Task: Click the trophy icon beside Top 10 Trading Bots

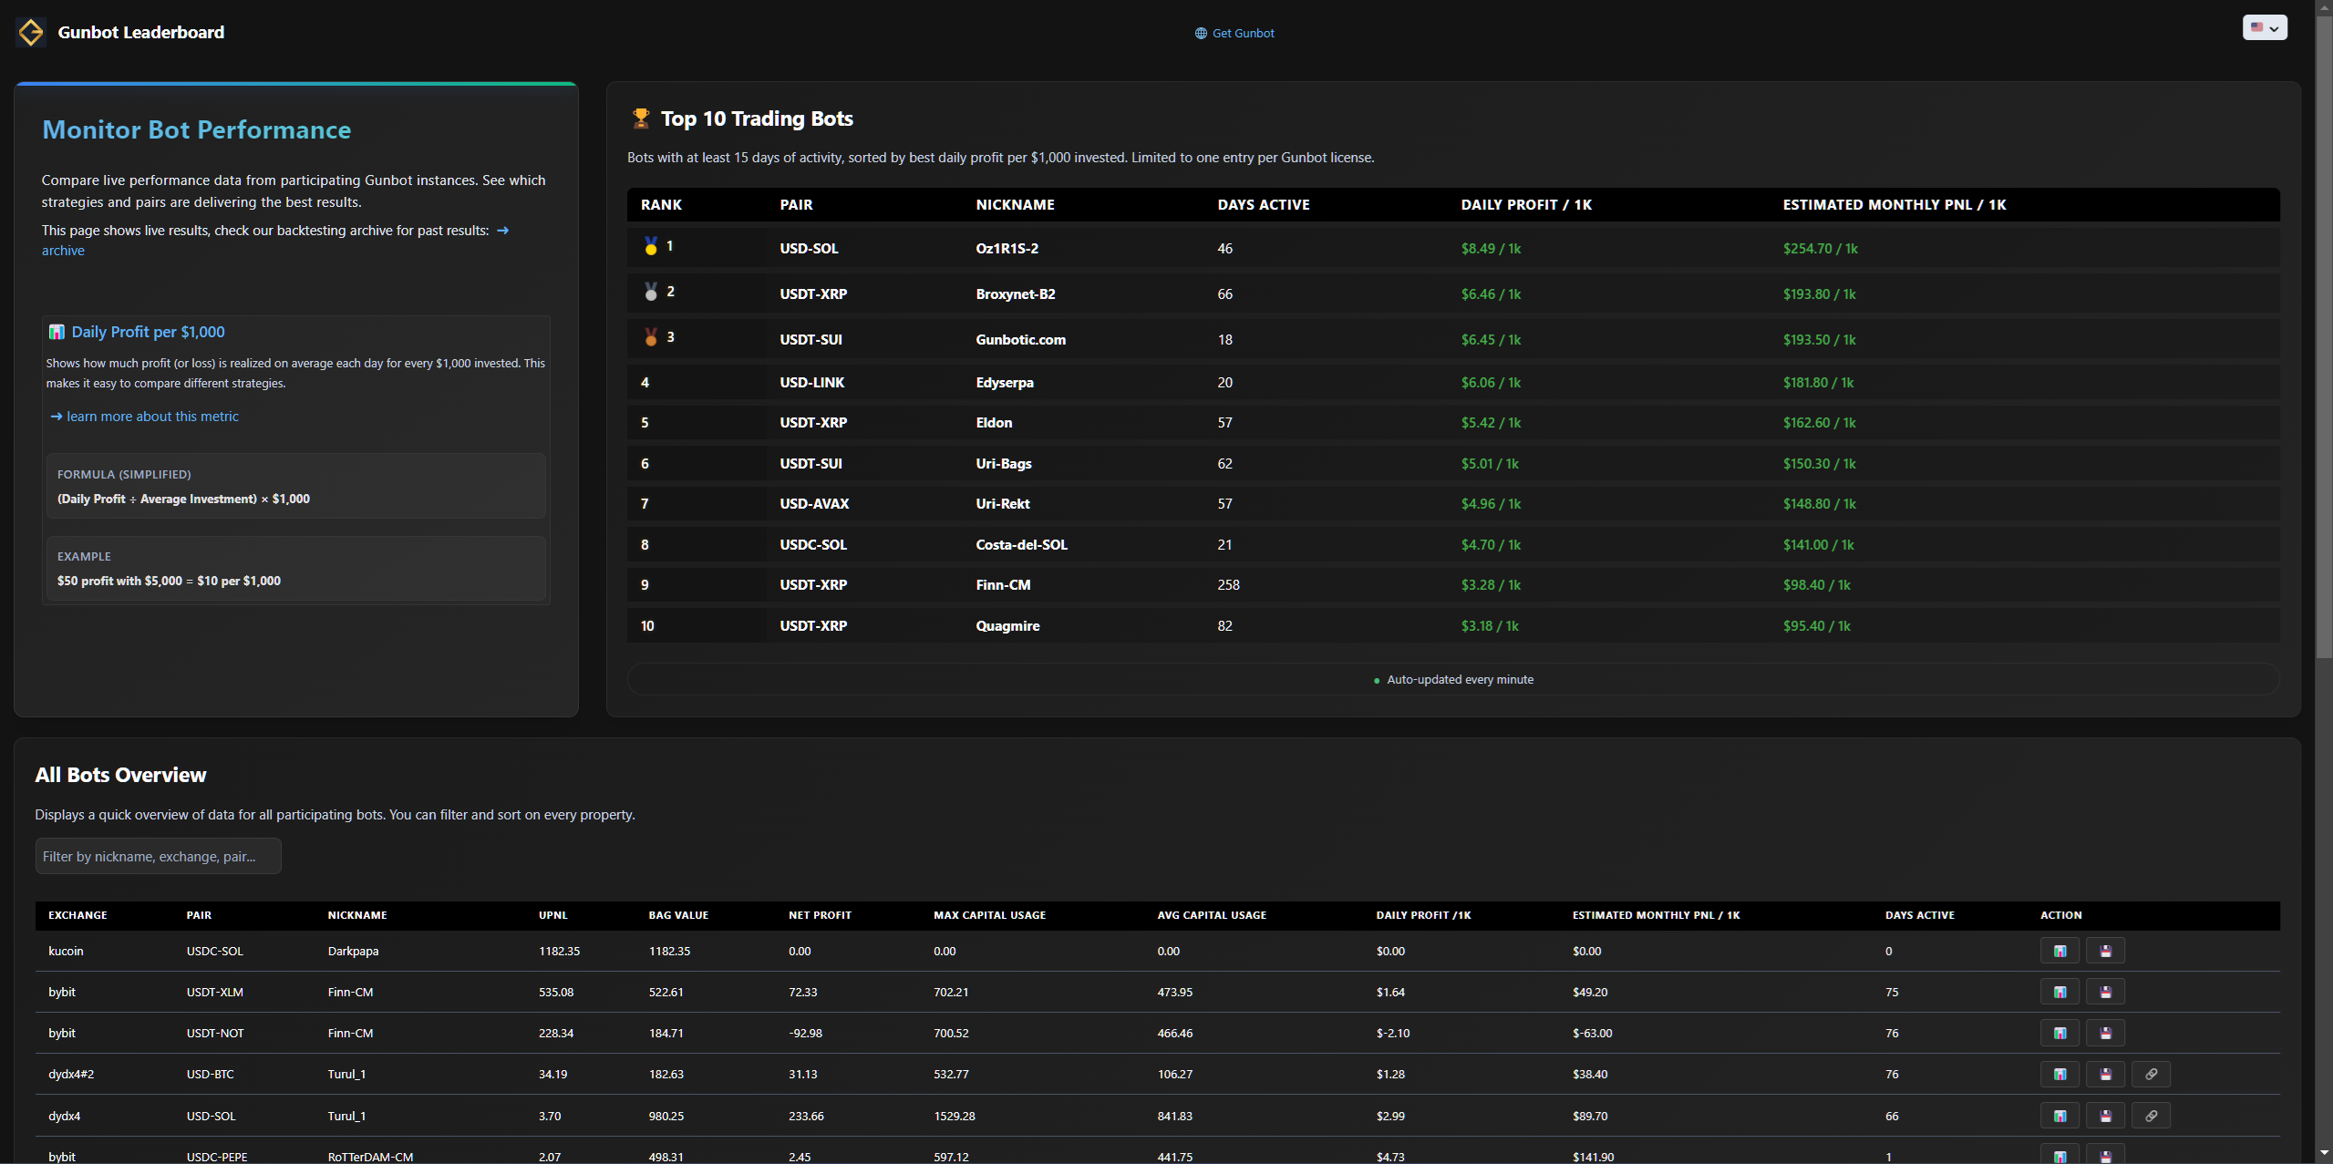Action: 641,118
